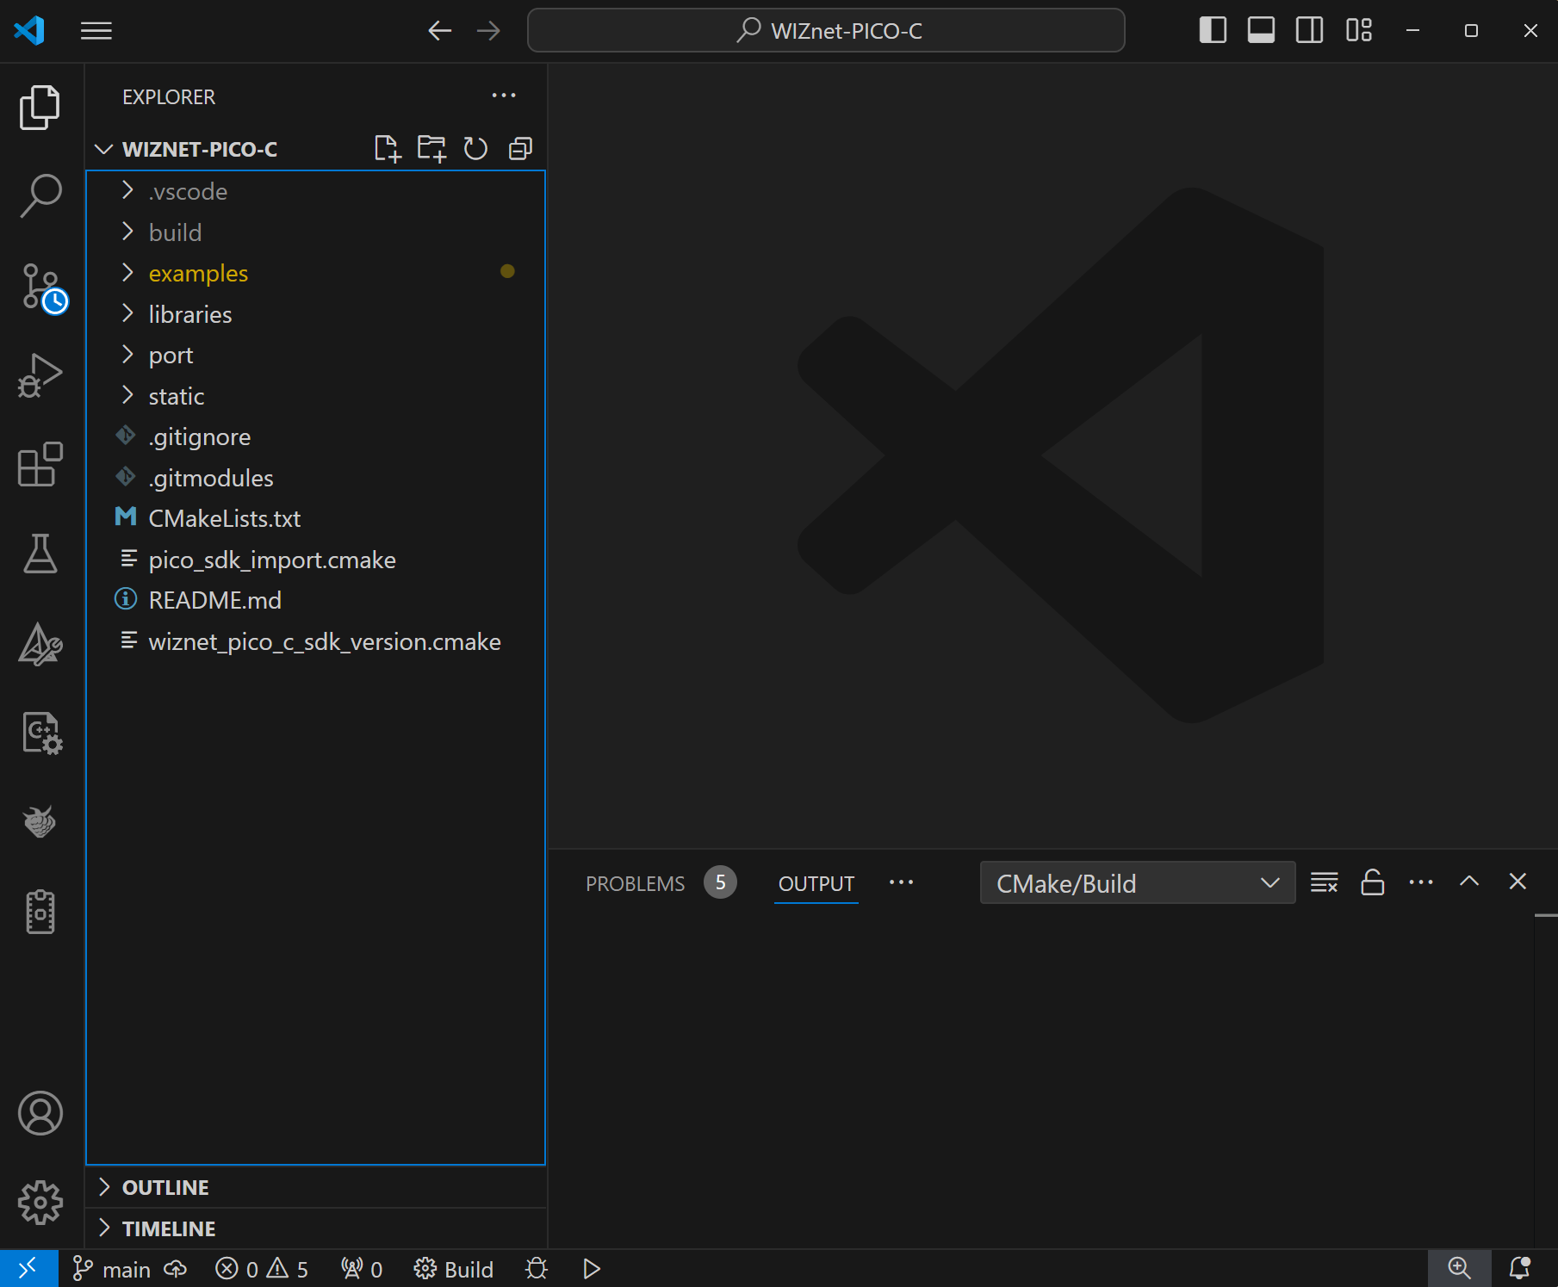Open the Accounts menu icon

(40, 1113)
